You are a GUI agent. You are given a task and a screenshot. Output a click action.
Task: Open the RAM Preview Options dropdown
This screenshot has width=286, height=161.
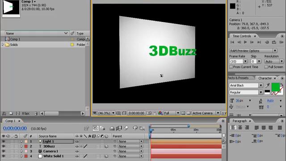(253, 51)
